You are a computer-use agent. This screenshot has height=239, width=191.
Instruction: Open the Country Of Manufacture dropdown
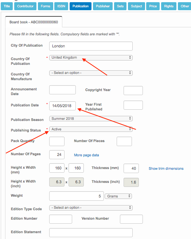click(91, 73)
